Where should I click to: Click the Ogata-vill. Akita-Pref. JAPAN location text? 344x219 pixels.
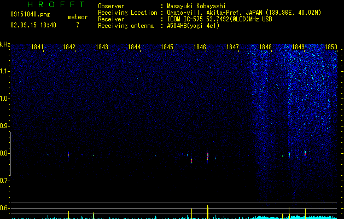[244, 13]
